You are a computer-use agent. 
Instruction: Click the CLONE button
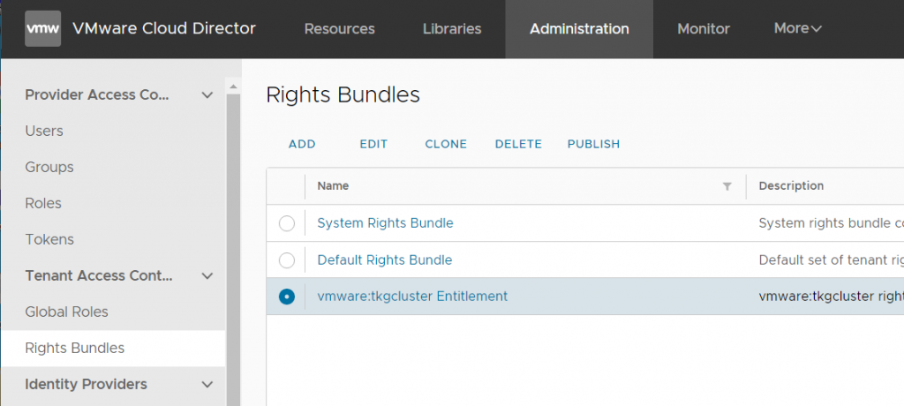(446, 144)
